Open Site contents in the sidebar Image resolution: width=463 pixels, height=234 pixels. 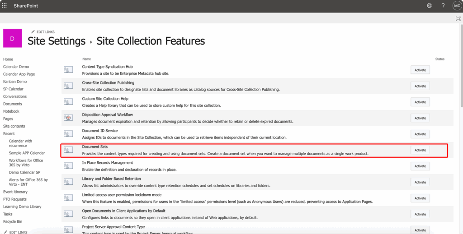[14, 126]
